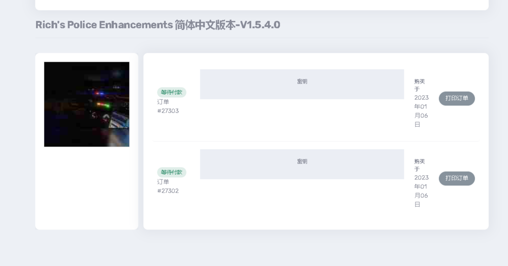Click the 订单 label above #27302
Screen dimensions: 508x266
point(163,182)
